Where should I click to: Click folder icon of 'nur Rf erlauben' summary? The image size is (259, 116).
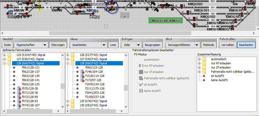(204, 63)
